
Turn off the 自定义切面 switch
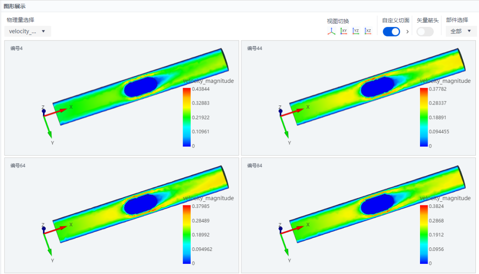[391, 31]
